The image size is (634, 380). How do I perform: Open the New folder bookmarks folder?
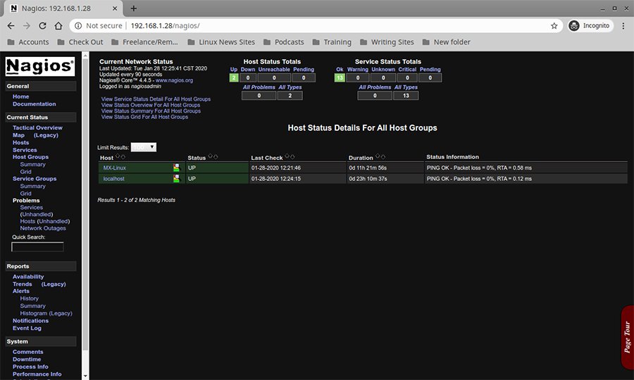[x=447, y=42]
